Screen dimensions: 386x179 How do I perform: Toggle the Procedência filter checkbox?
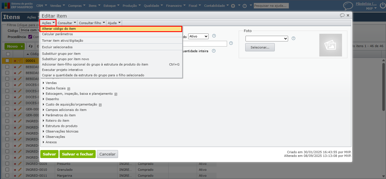(x=30, y=37)
